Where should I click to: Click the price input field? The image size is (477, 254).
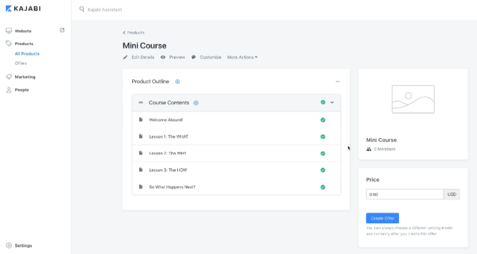(x=405, y=194)
